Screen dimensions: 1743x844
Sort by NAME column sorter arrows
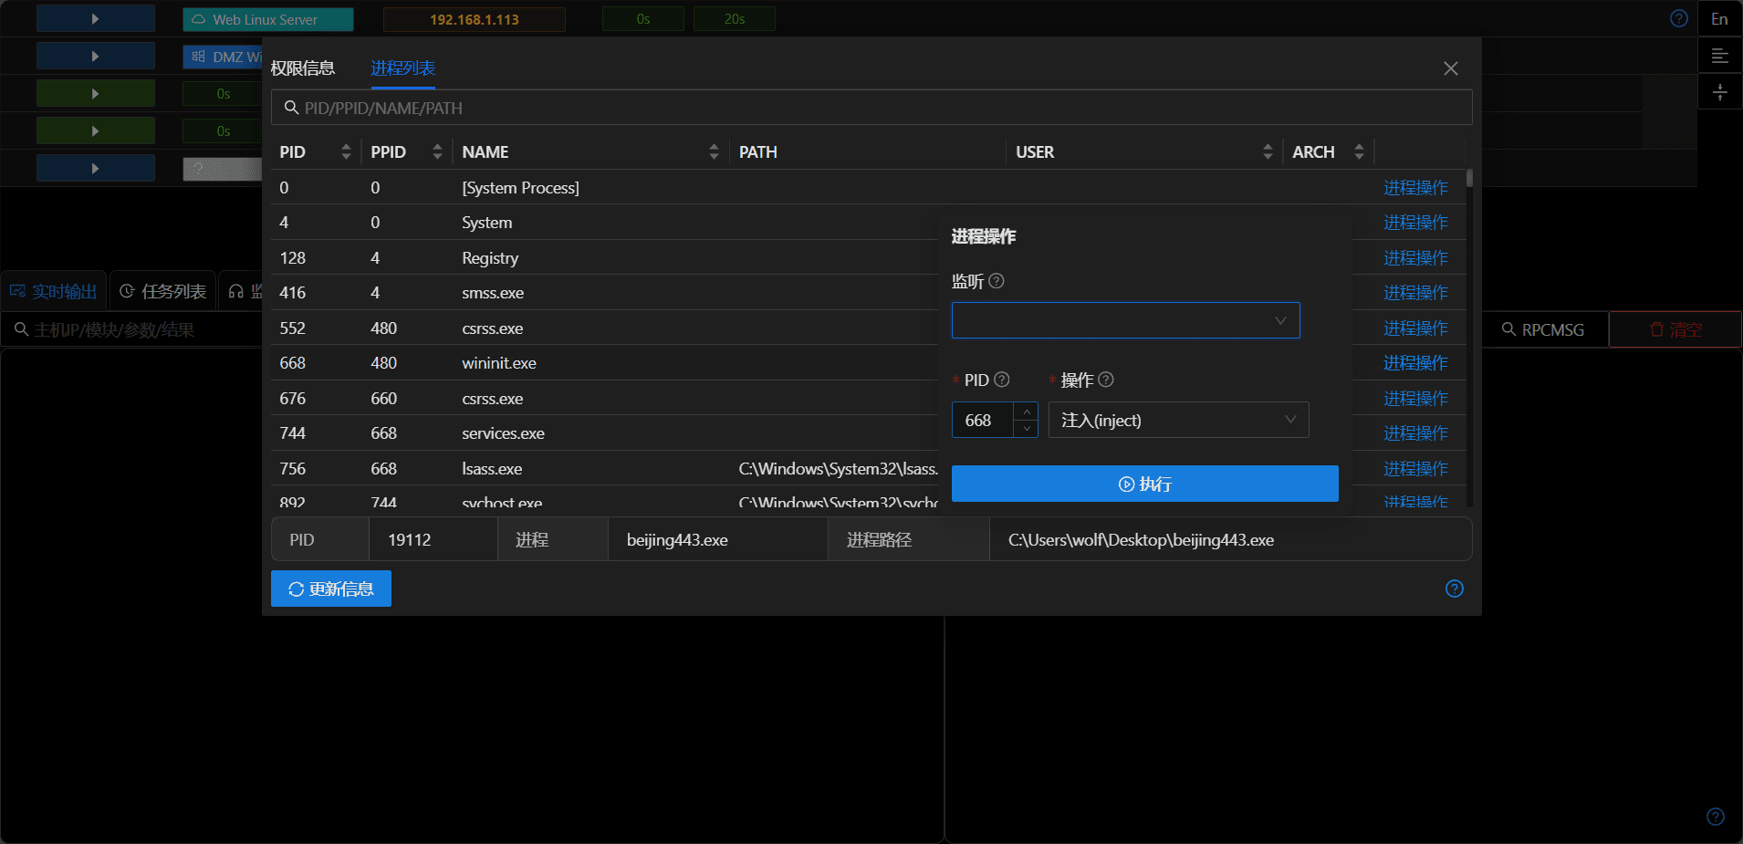(x=714, y=151)
